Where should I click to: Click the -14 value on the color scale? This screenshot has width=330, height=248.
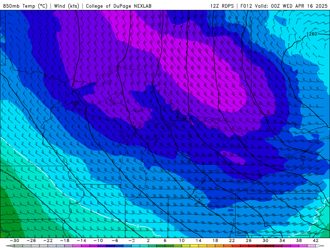[x=81, y=241]
